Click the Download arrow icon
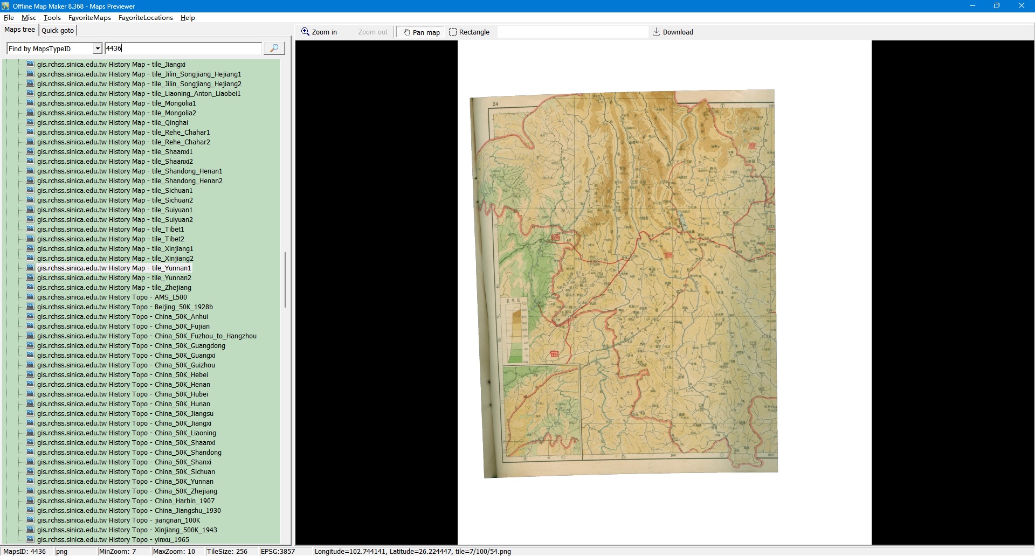Image resolution: width=1035 pixels, height=556 pixels. click(x=656, y=32)
